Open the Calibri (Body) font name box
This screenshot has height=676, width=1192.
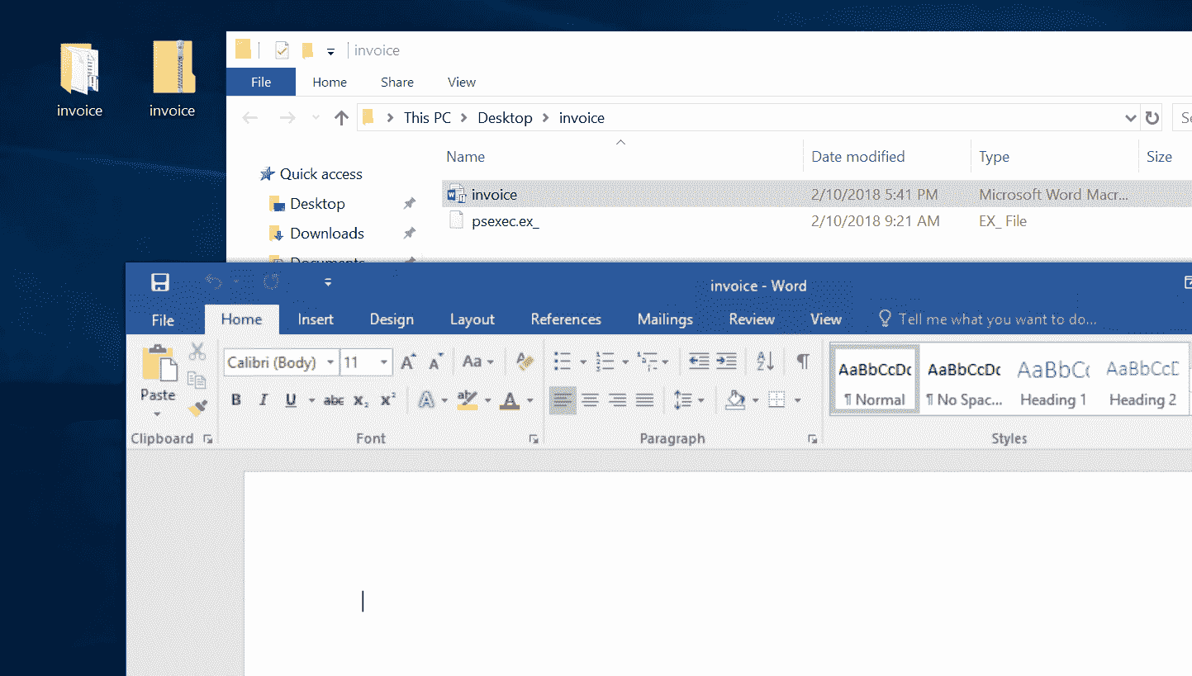(x=281, y=362)
